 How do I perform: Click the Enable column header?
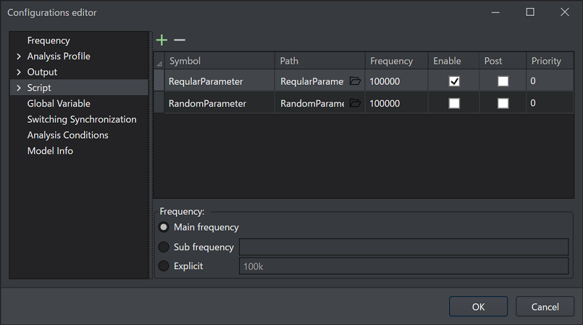[x=454, y=61]
